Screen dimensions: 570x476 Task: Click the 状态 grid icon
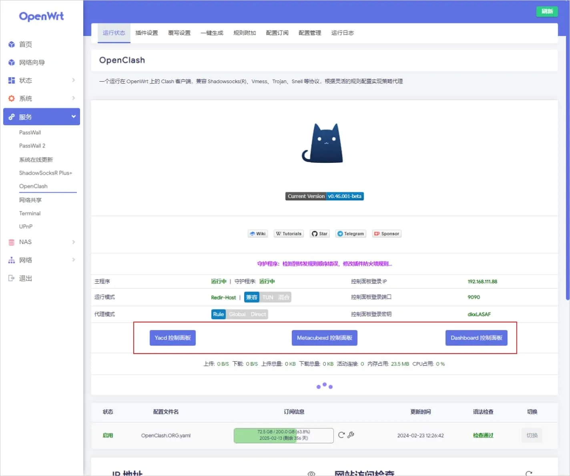(x=12, y=80)
